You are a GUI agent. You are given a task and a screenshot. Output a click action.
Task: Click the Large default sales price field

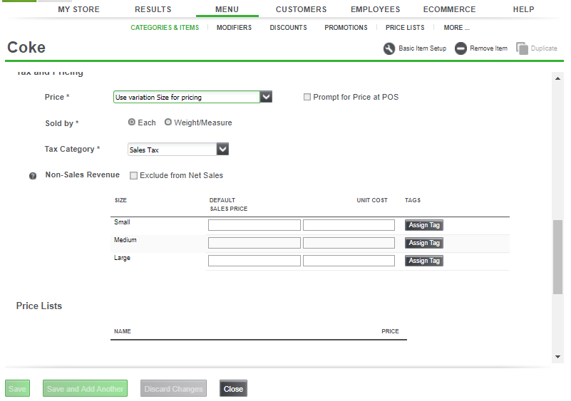254,261
